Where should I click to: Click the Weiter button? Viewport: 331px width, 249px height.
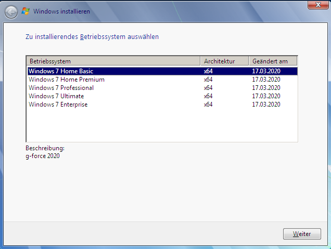(x=302, y=234)
